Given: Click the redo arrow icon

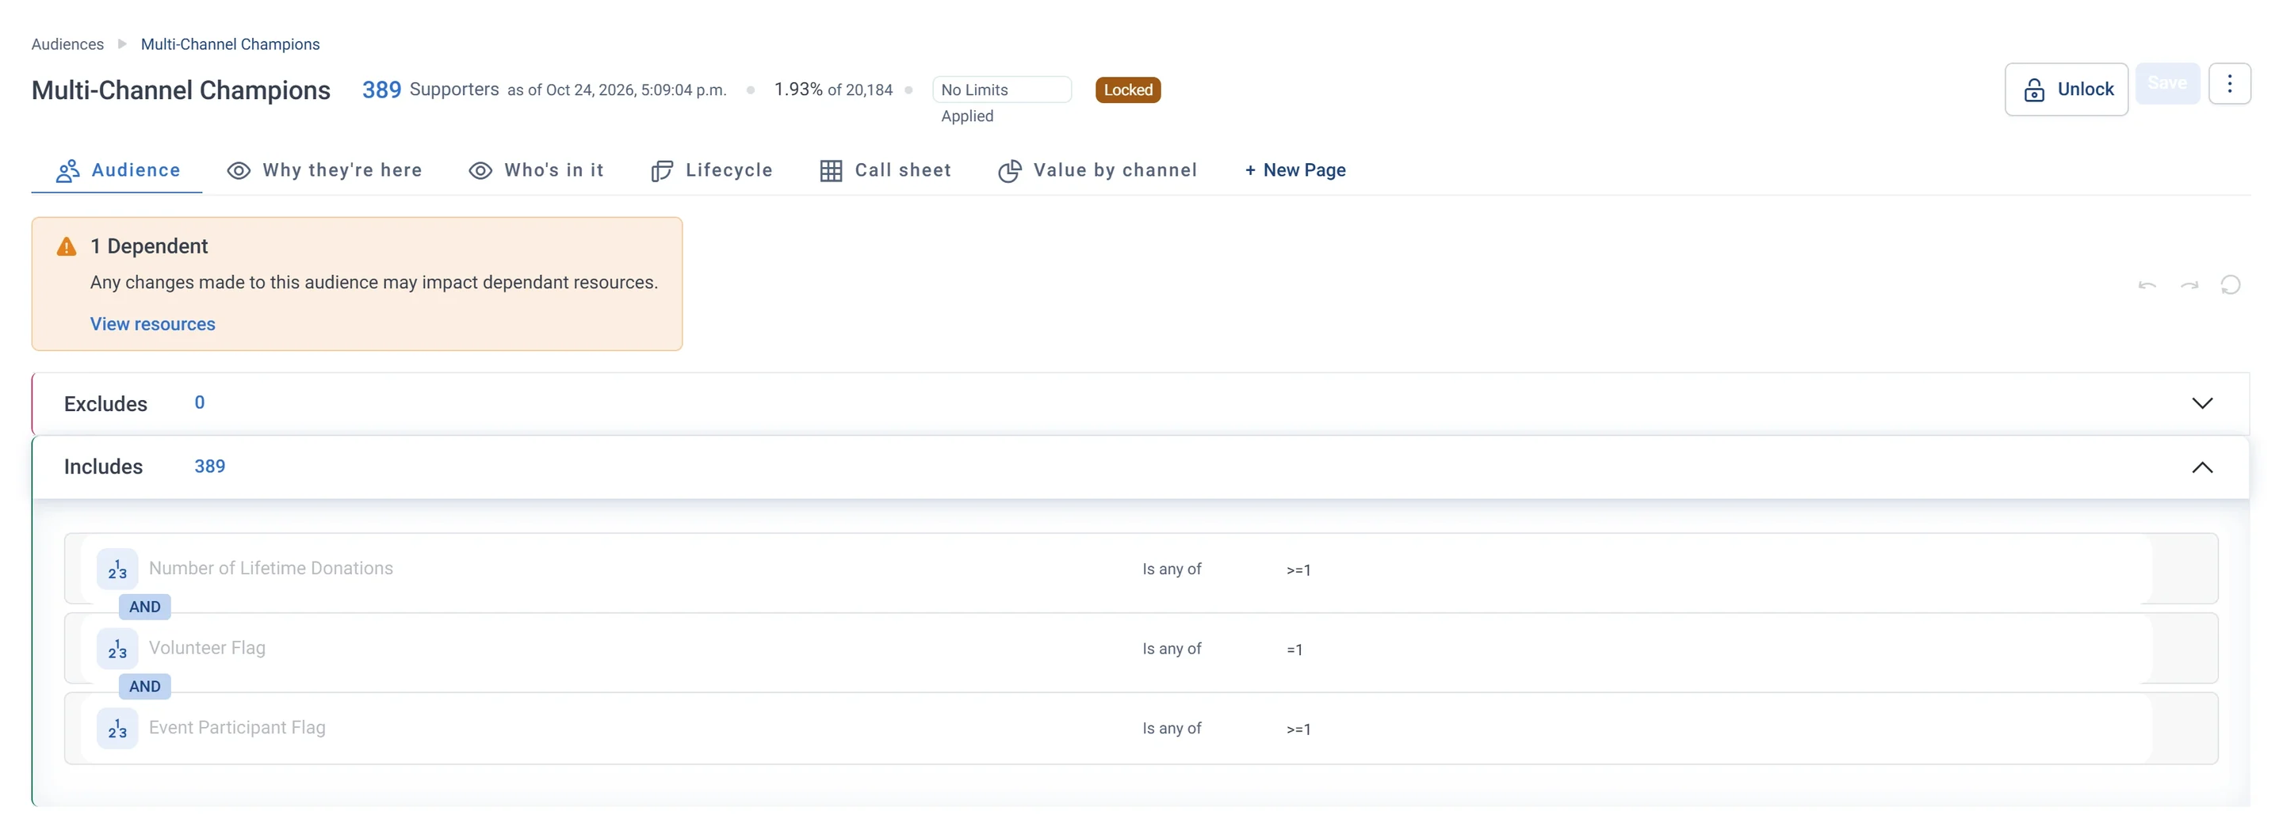Looking at the screenshot, I should pos(2189,285).
